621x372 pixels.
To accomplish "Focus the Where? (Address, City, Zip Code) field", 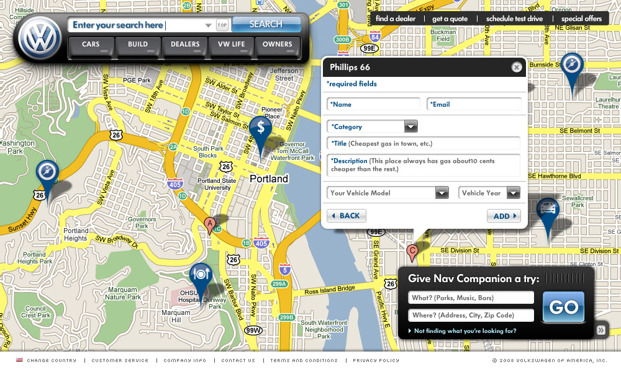I will [471, 315].
